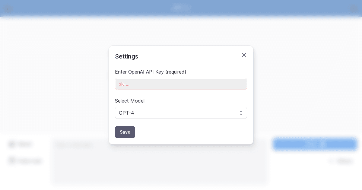Save the settings with the Save button
Screen dimensions: 362x190
click(125, 132)
